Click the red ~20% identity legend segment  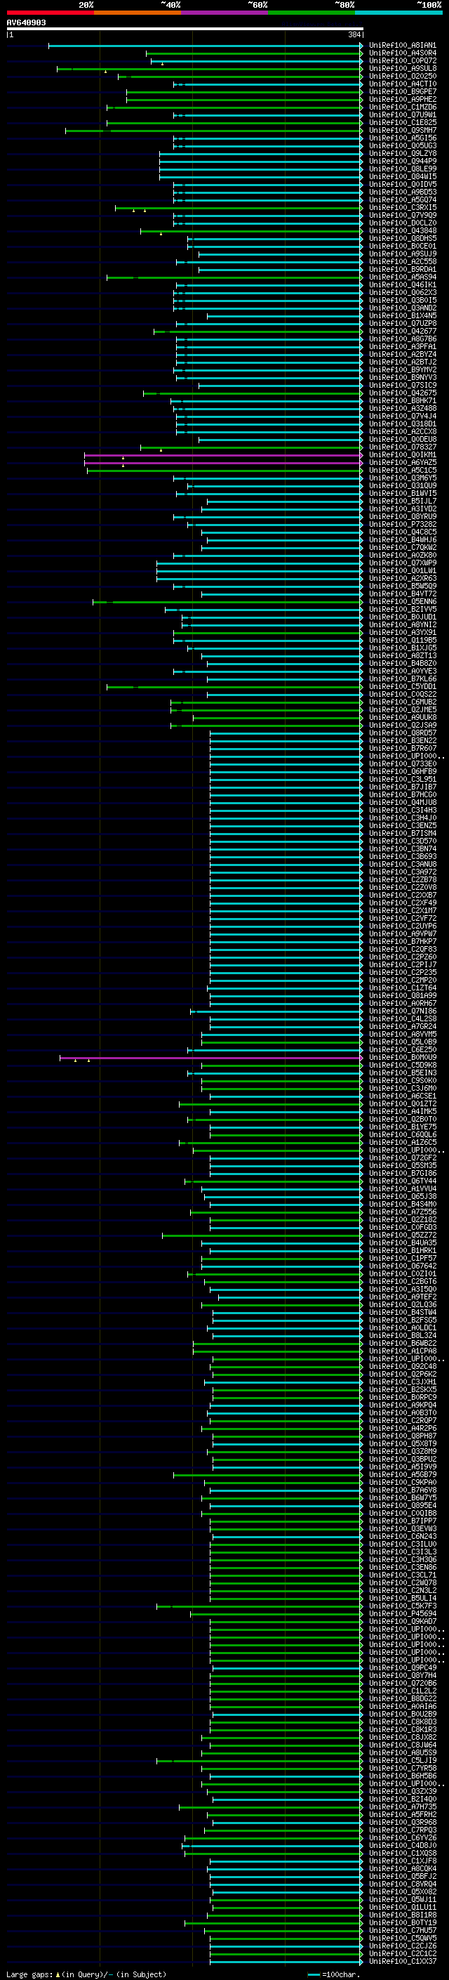click(x=50, y=13)
